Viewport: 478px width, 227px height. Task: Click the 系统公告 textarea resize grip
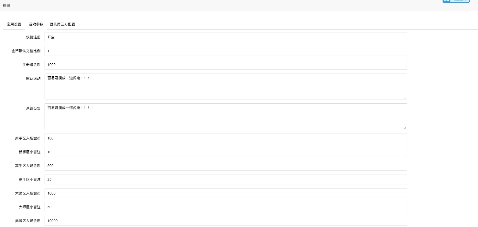tap(405, 128)
